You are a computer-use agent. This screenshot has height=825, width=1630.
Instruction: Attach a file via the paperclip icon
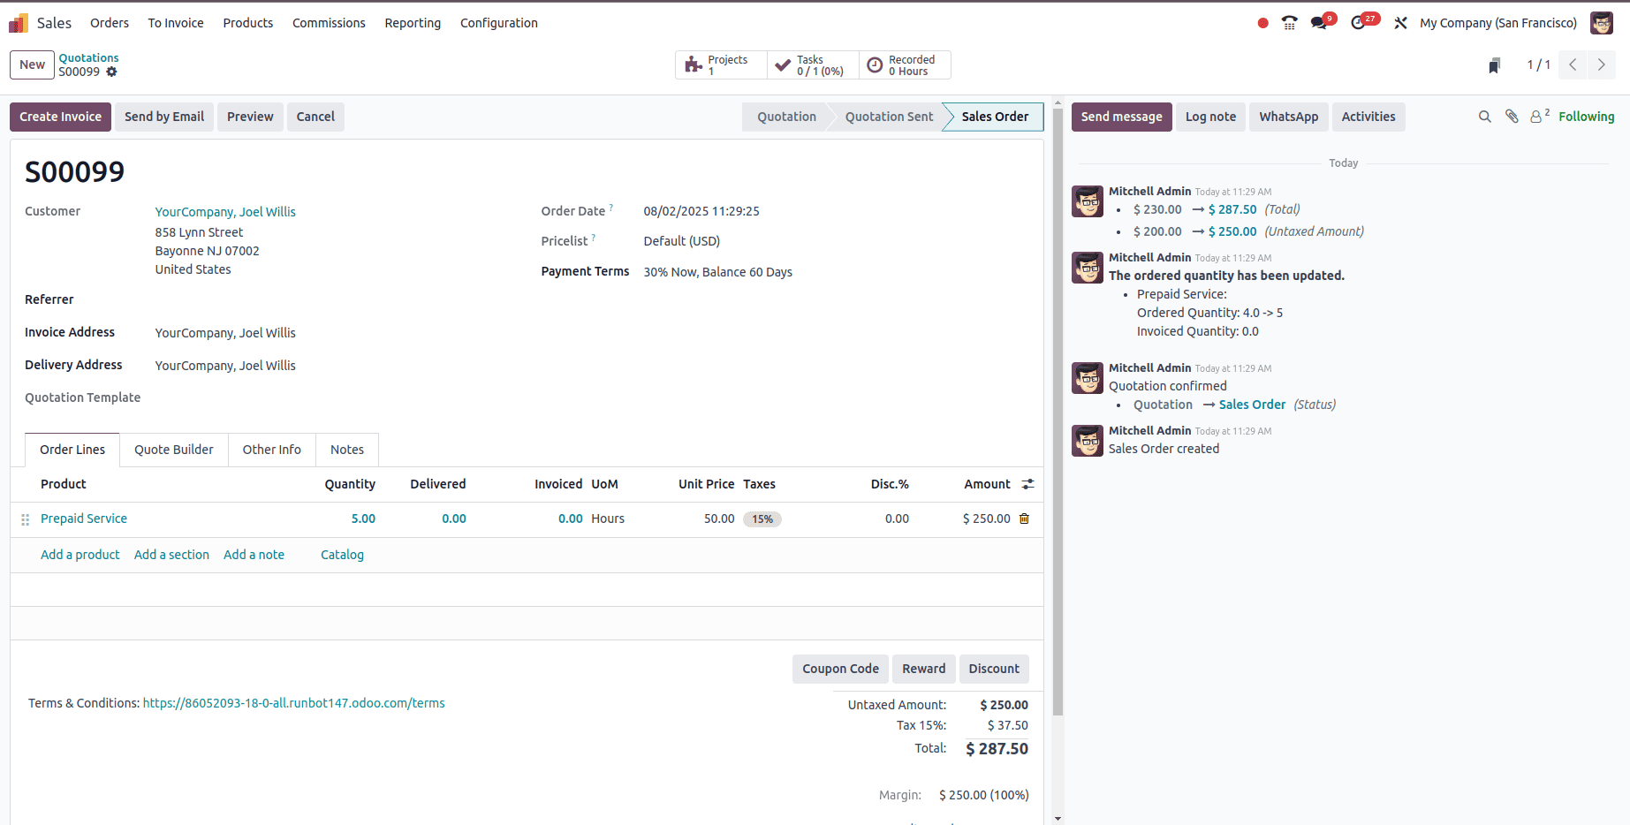1512,116
